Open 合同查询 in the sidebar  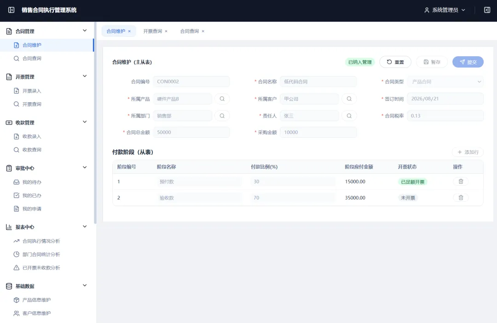pyautogui.click(x=47, y=59)
